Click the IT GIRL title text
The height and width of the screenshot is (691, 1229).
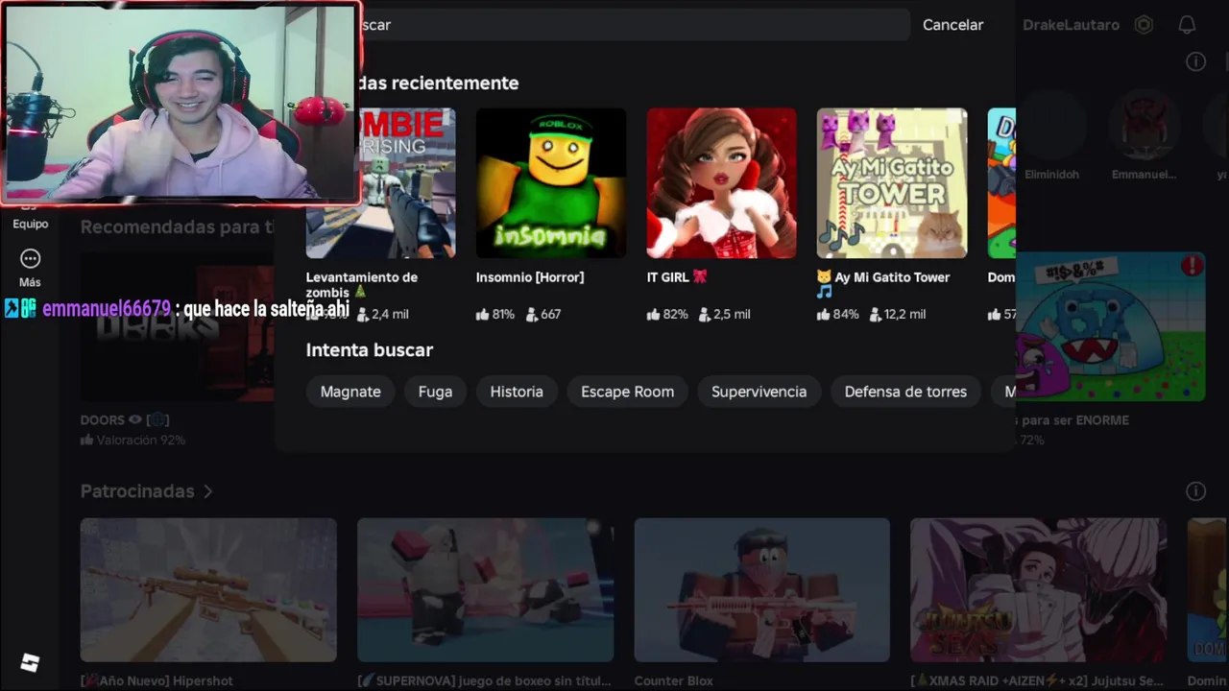[677, 277]
